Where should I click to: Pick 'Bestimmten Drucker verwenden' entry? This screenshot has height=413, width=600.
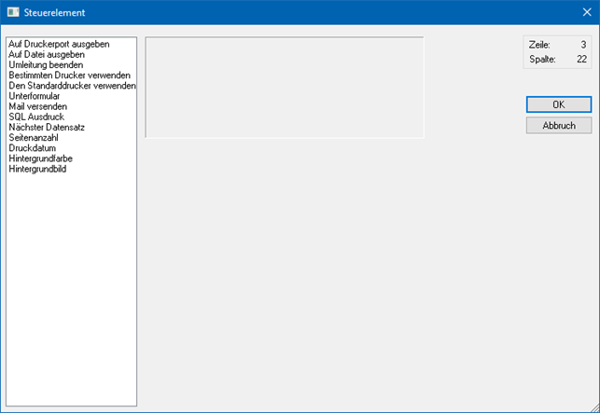tap(69, 76)
